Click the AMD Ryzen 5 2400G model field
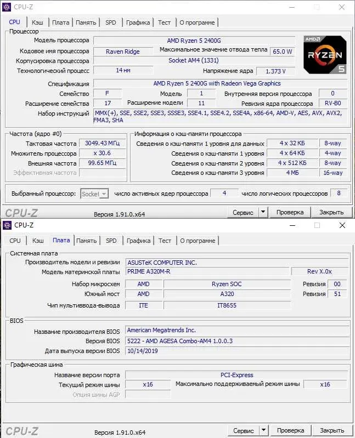The width and height of the screenshot is (355, 438). click(194, 41)
